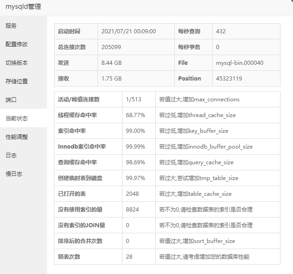Screen dimensions: 293x274
Task: Click the 活动/峰值连接数 label
Action: pyautogui.click(x=79, y=100)
